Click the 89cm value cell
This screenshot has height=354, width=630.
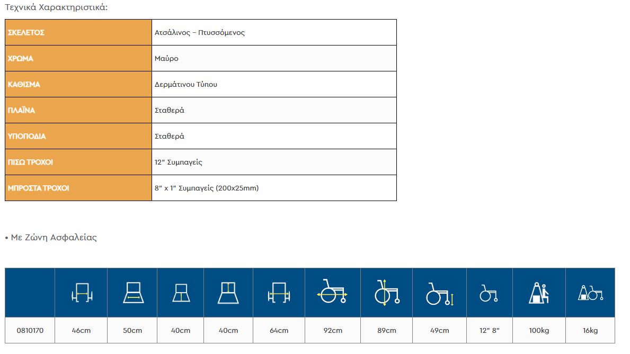click(386, 330)
